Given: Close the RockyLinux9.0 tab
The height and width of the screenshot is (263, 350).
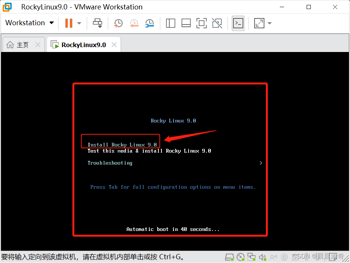Looking at the screenshot, I should [x=114, y=45].
